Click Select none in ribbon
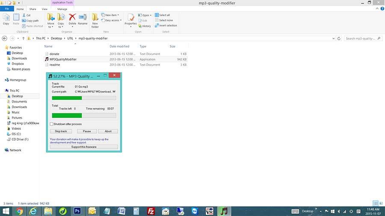385x216 pixels. coord(164,20)
